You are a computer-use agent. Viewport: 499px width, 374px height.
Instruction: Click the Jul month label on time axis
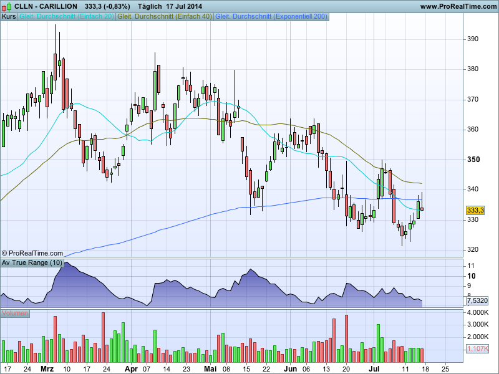(374, 369)
